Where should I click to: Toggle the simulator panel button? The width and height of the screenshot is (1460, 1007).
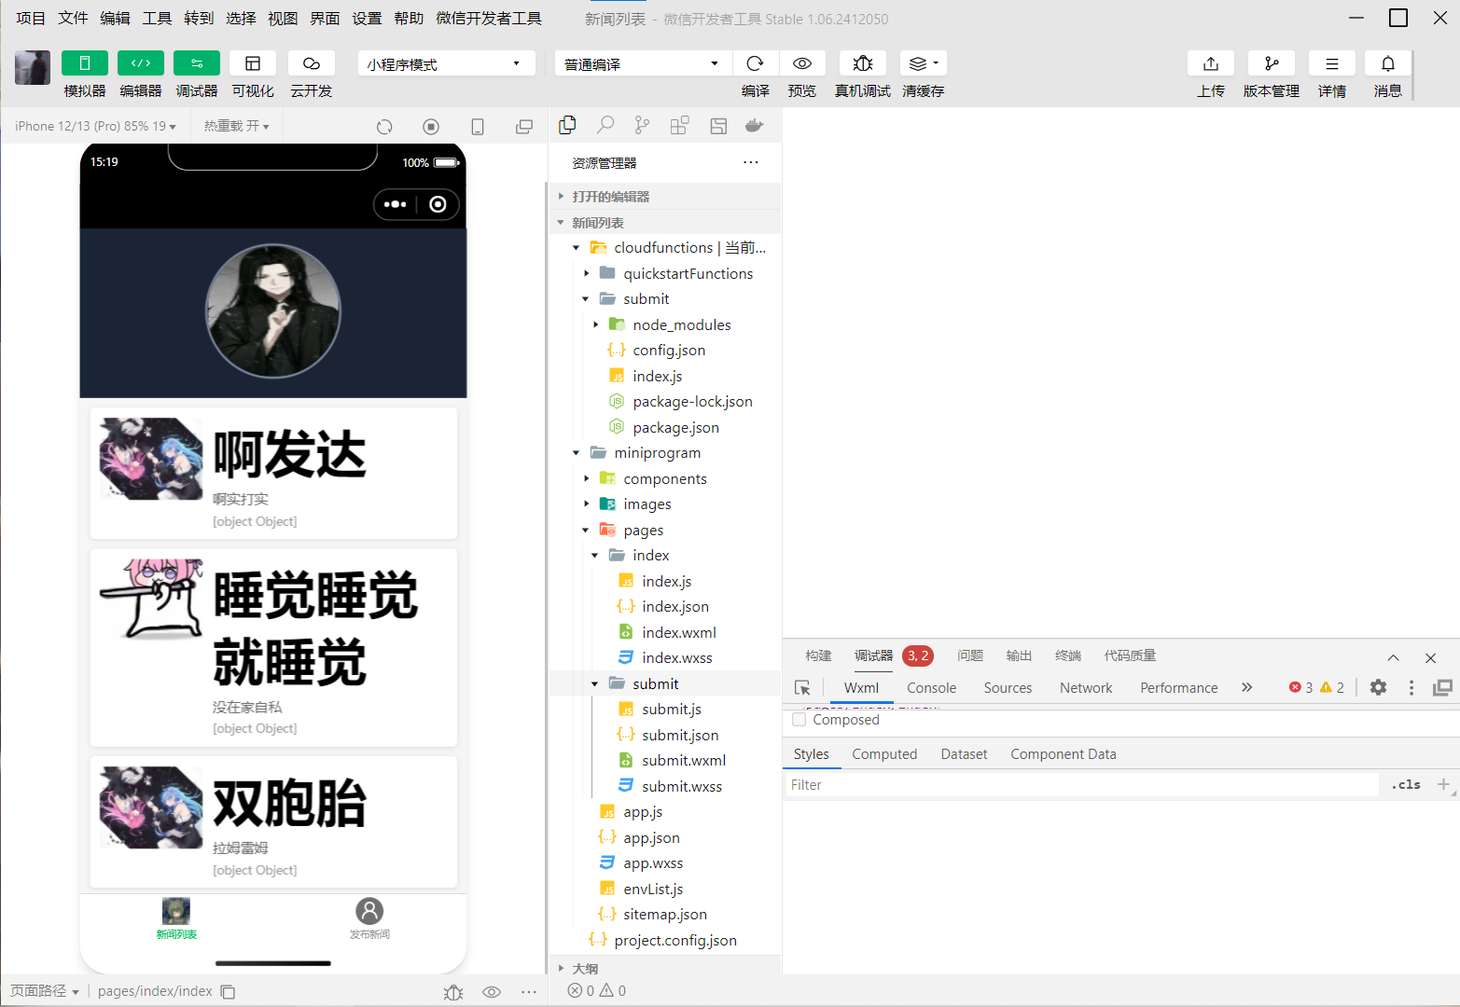(x=85, y=63)
